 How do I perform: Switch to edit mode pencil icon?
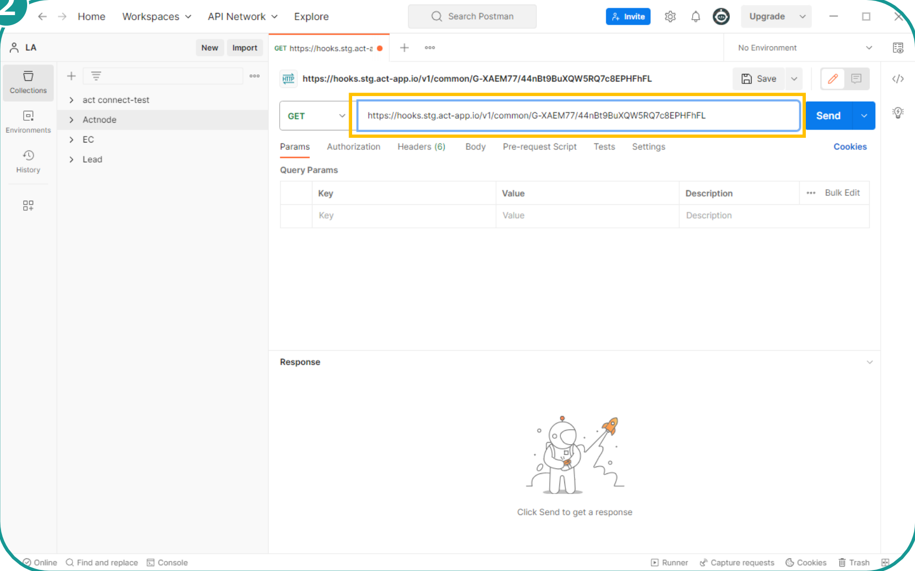tap(833, 78)
